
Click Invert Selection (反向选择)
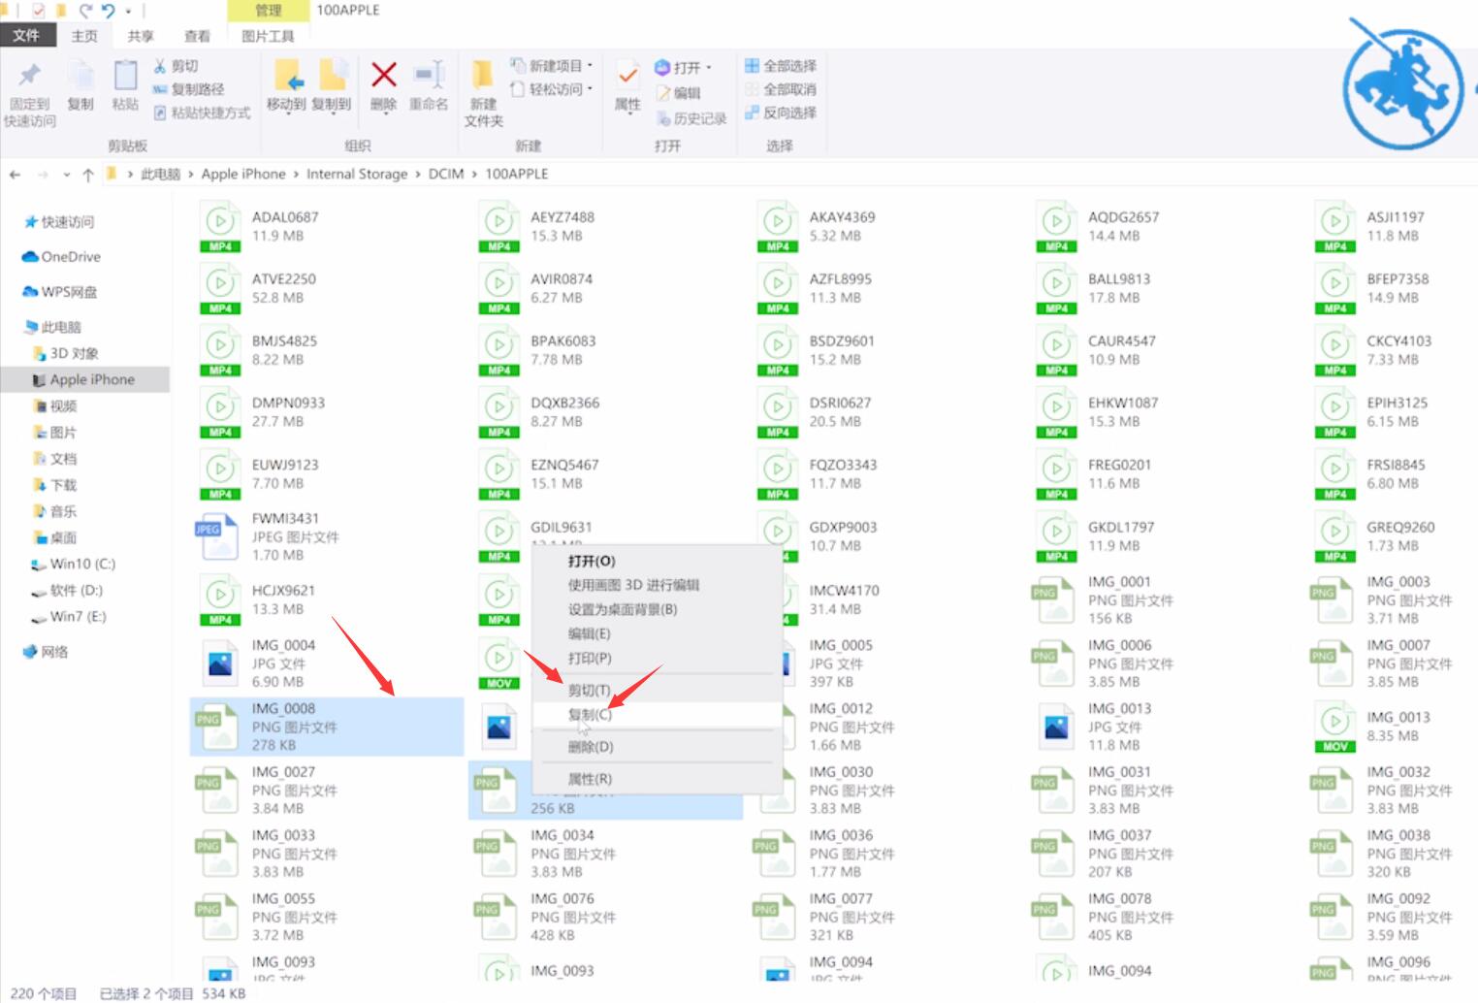coord(781,113)
